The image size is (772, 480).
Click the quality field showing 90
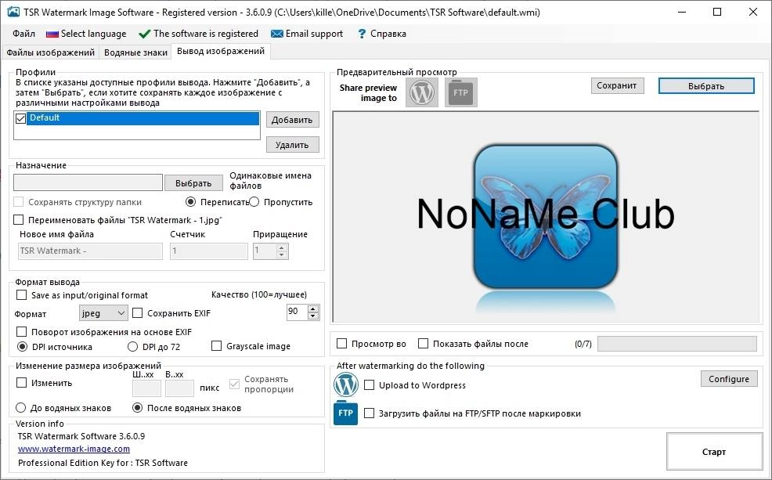pos(298,312)
